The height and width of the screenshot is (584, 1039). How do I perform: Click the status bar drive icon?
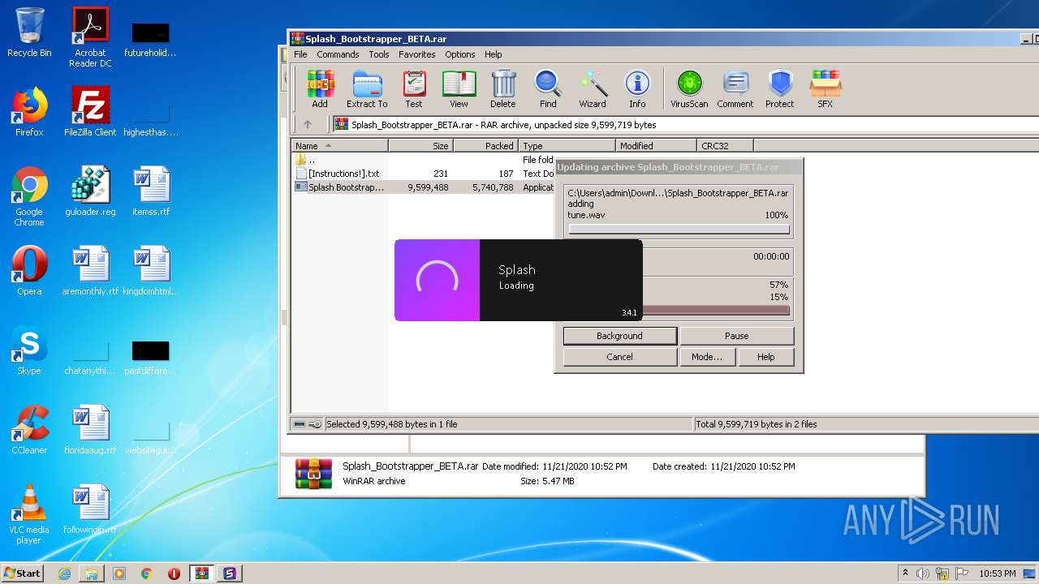pos(300,424)
